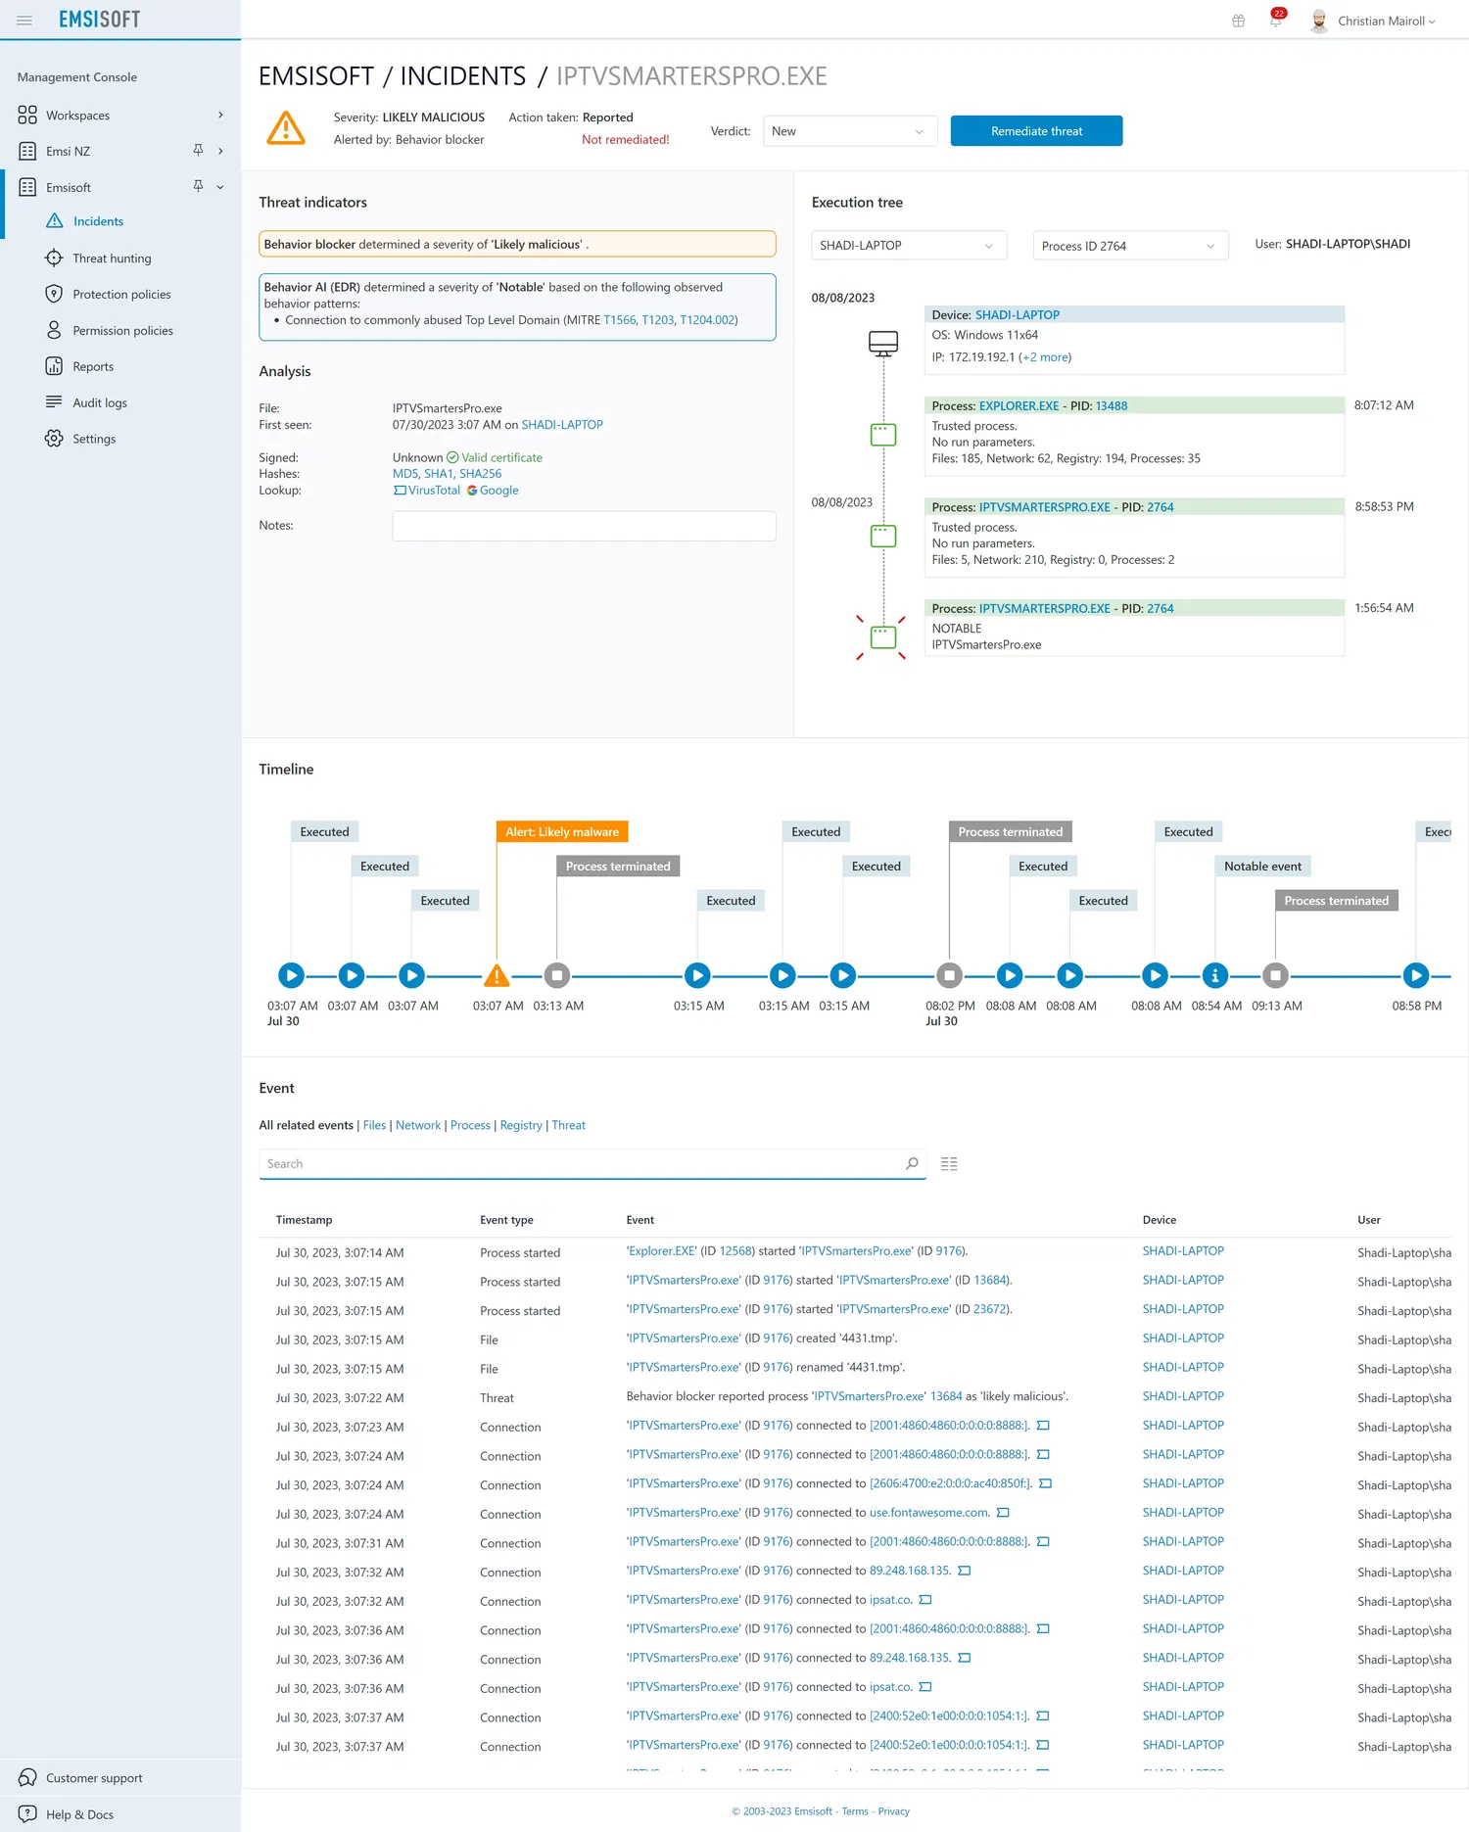Unpin the Emsisoft workspace
The height and width of the screenshot is (1832, 1469).
click(198, 187)
